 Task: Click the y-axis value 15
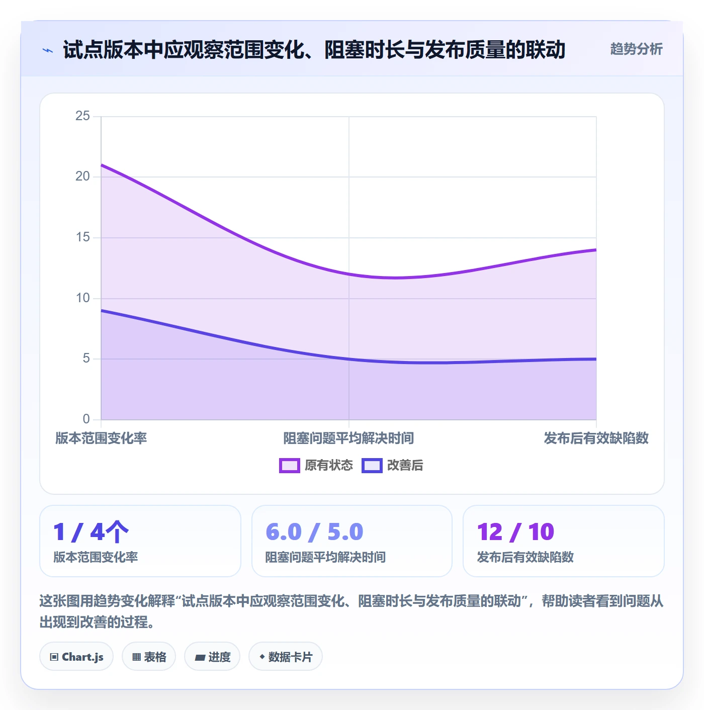[82, 237]
